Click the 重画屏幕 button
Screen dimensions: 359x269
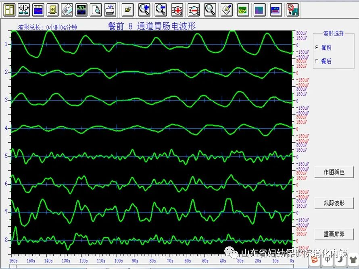(x=334, y=234)
